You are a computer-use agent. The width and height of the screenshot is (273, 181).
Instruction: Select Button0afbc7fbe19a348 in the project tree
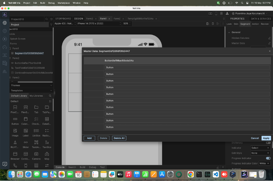tap(28, 63)
